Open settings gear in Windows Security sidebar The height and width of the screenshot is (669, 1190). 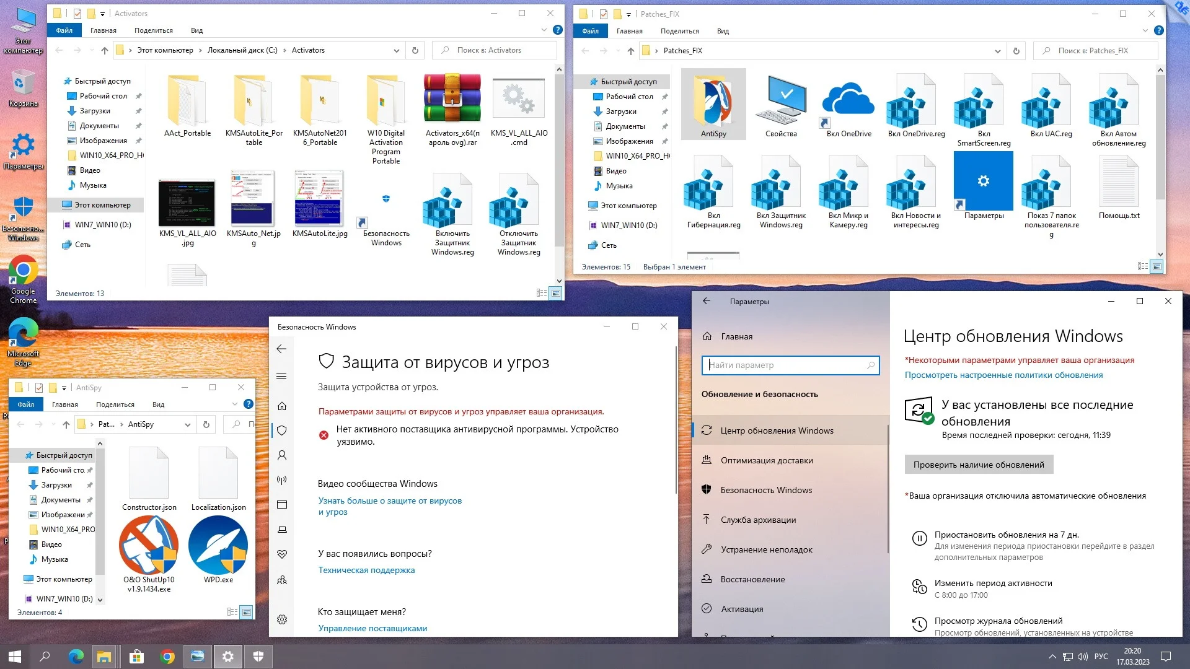282,619
